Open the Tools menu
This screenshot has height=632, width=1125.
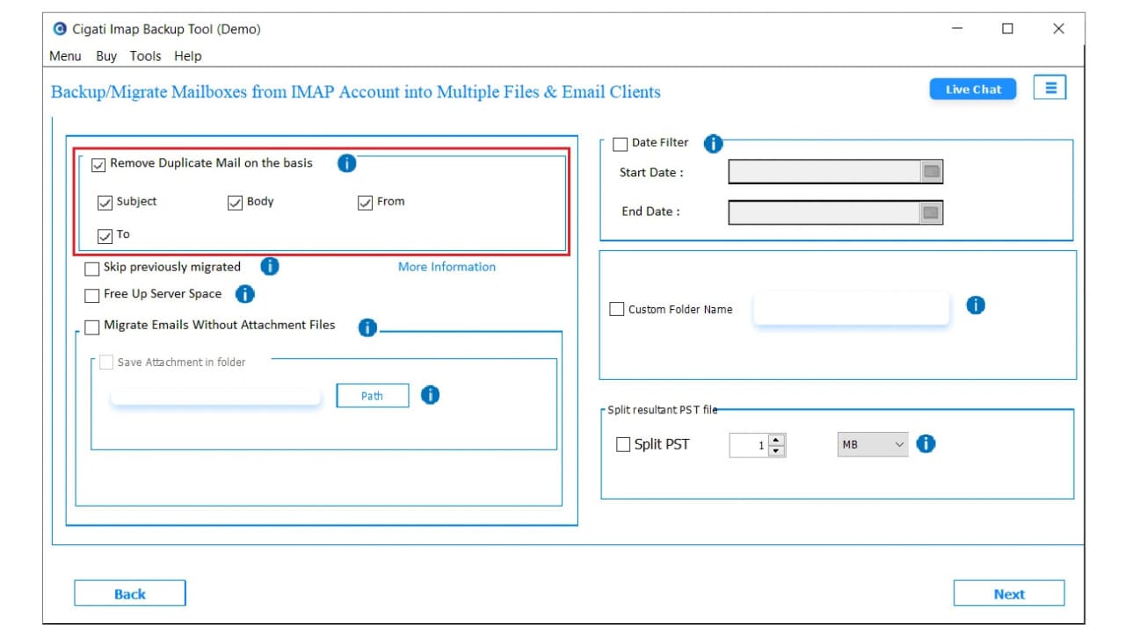pyautogui.click(x=145, y=55)
